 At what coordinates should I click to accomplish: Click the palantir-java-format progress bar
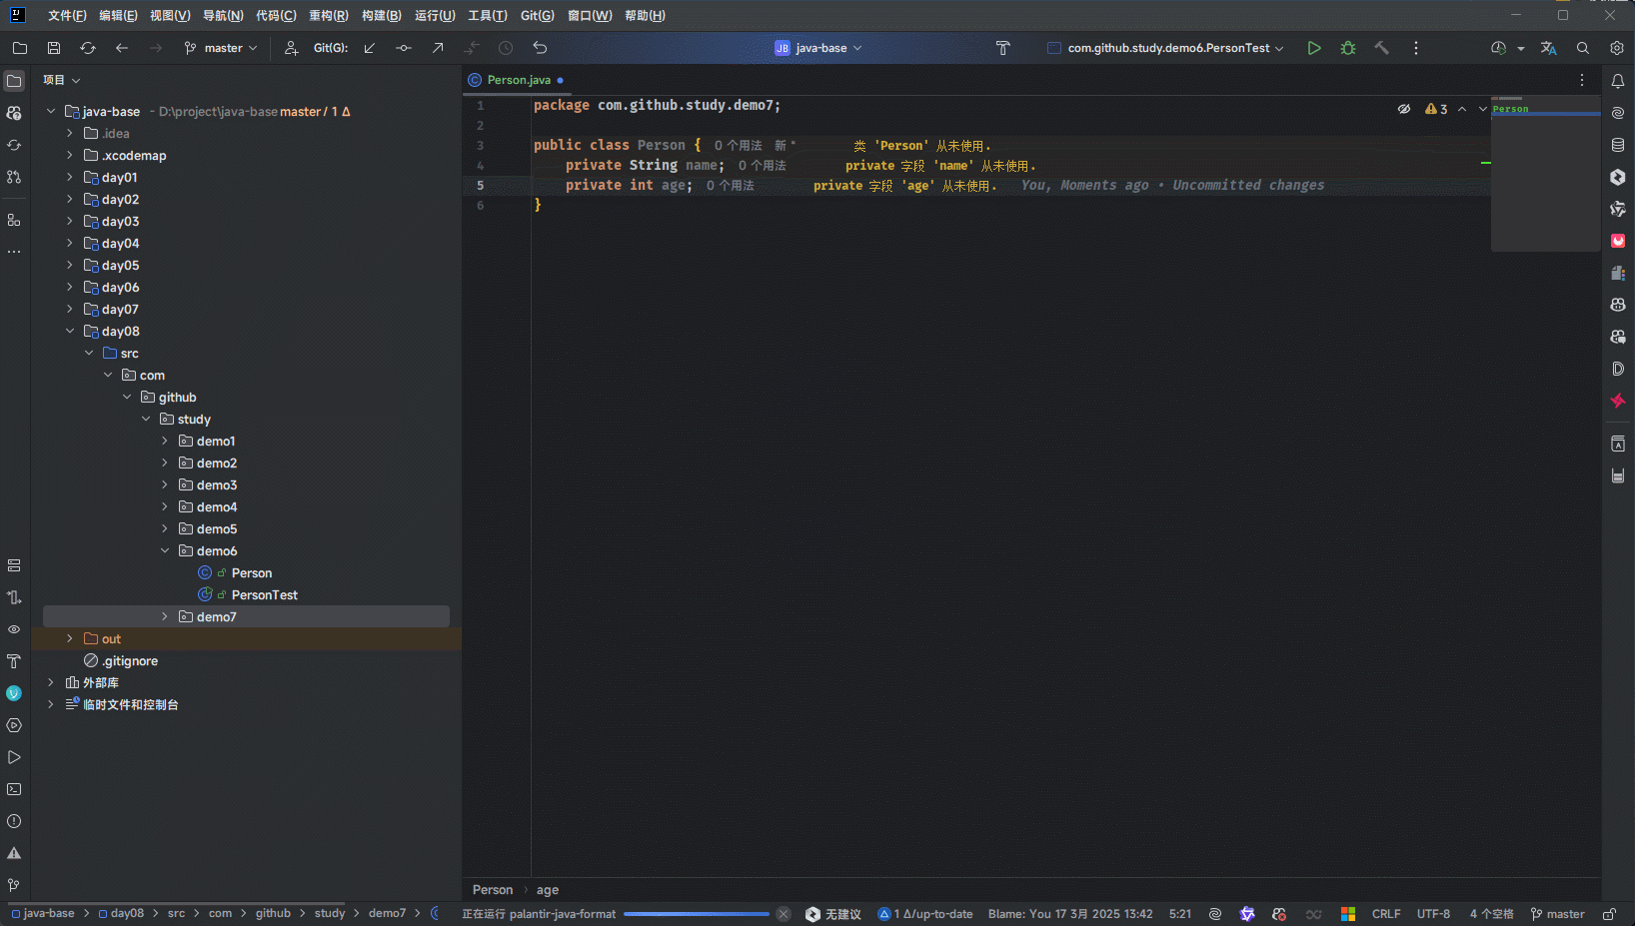point(696,914)
